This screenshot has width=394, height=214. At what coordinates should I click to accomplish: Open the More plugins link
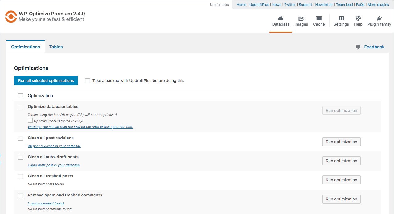coord(378,5)
